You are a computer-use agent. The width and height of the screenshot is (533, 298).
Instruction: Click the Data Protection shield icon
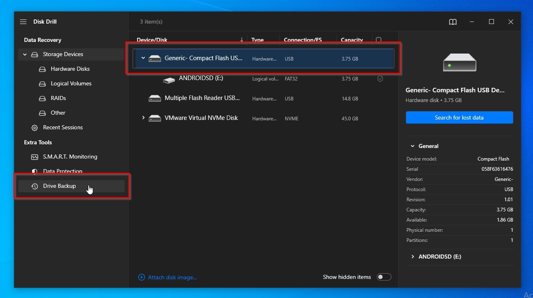coord(35,172)
